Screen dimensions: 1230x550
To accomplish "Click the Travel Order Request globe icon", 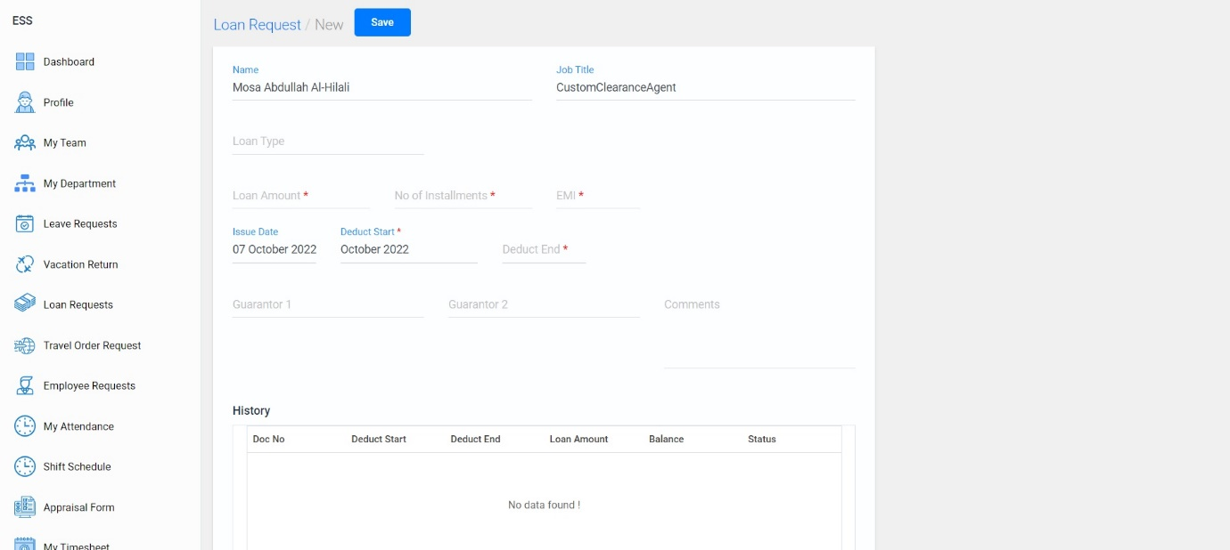I will [26, 345].
